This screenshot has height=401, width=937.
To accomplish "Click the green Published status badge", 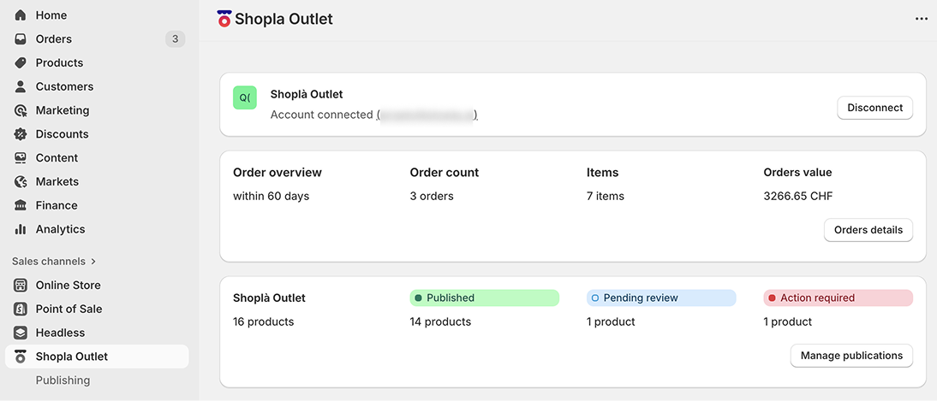I will pyautogui.click(x=484, y=298).
